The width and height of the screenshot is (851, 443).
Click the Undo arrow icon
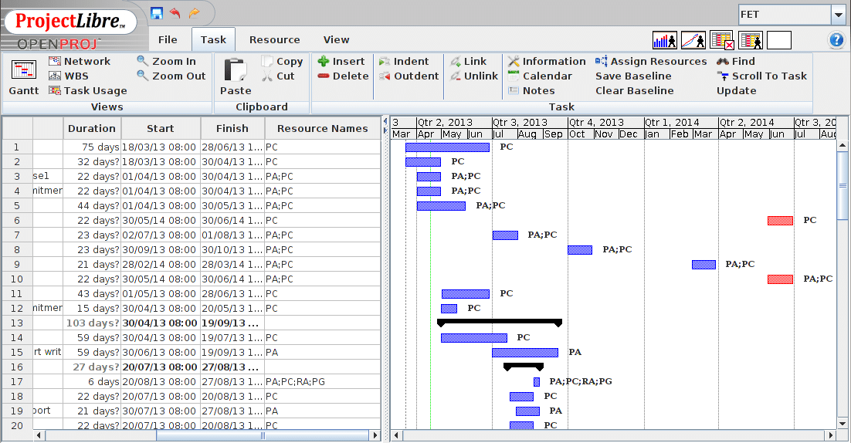pyautogui.click(x=175, y=13)
